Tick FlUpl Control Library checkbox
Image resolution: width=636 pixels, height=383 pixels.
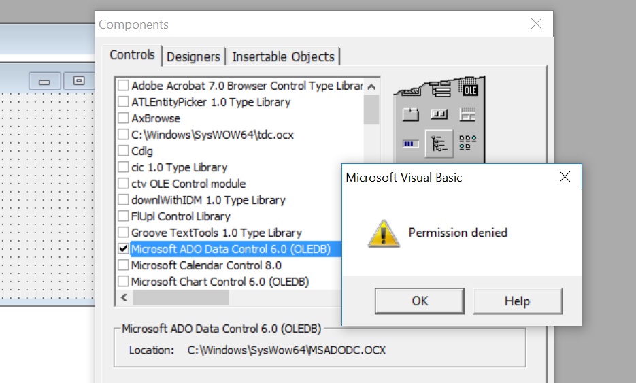123,216
